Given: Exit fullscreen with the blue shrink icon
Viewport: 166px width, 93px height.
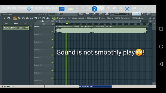Looking at the screenshot, I should point(29,9).
